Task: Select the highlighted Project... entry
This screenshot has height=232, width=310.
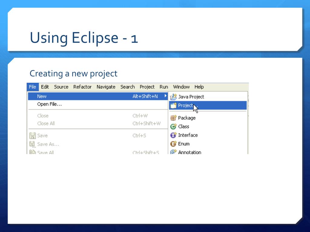Action: [x=208, y=105]
